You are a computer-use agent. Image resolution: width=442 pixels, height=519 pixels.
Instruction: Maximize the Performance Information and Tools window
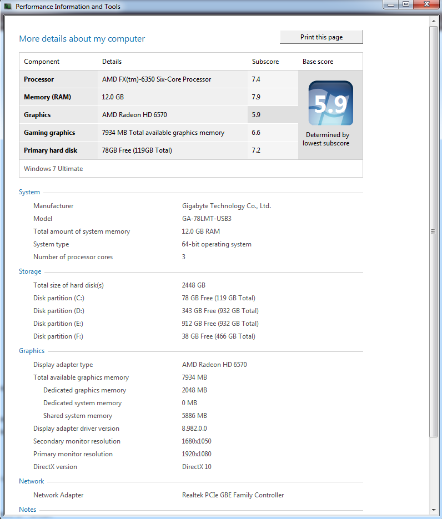pyautogui.click(x=406, y=5)
